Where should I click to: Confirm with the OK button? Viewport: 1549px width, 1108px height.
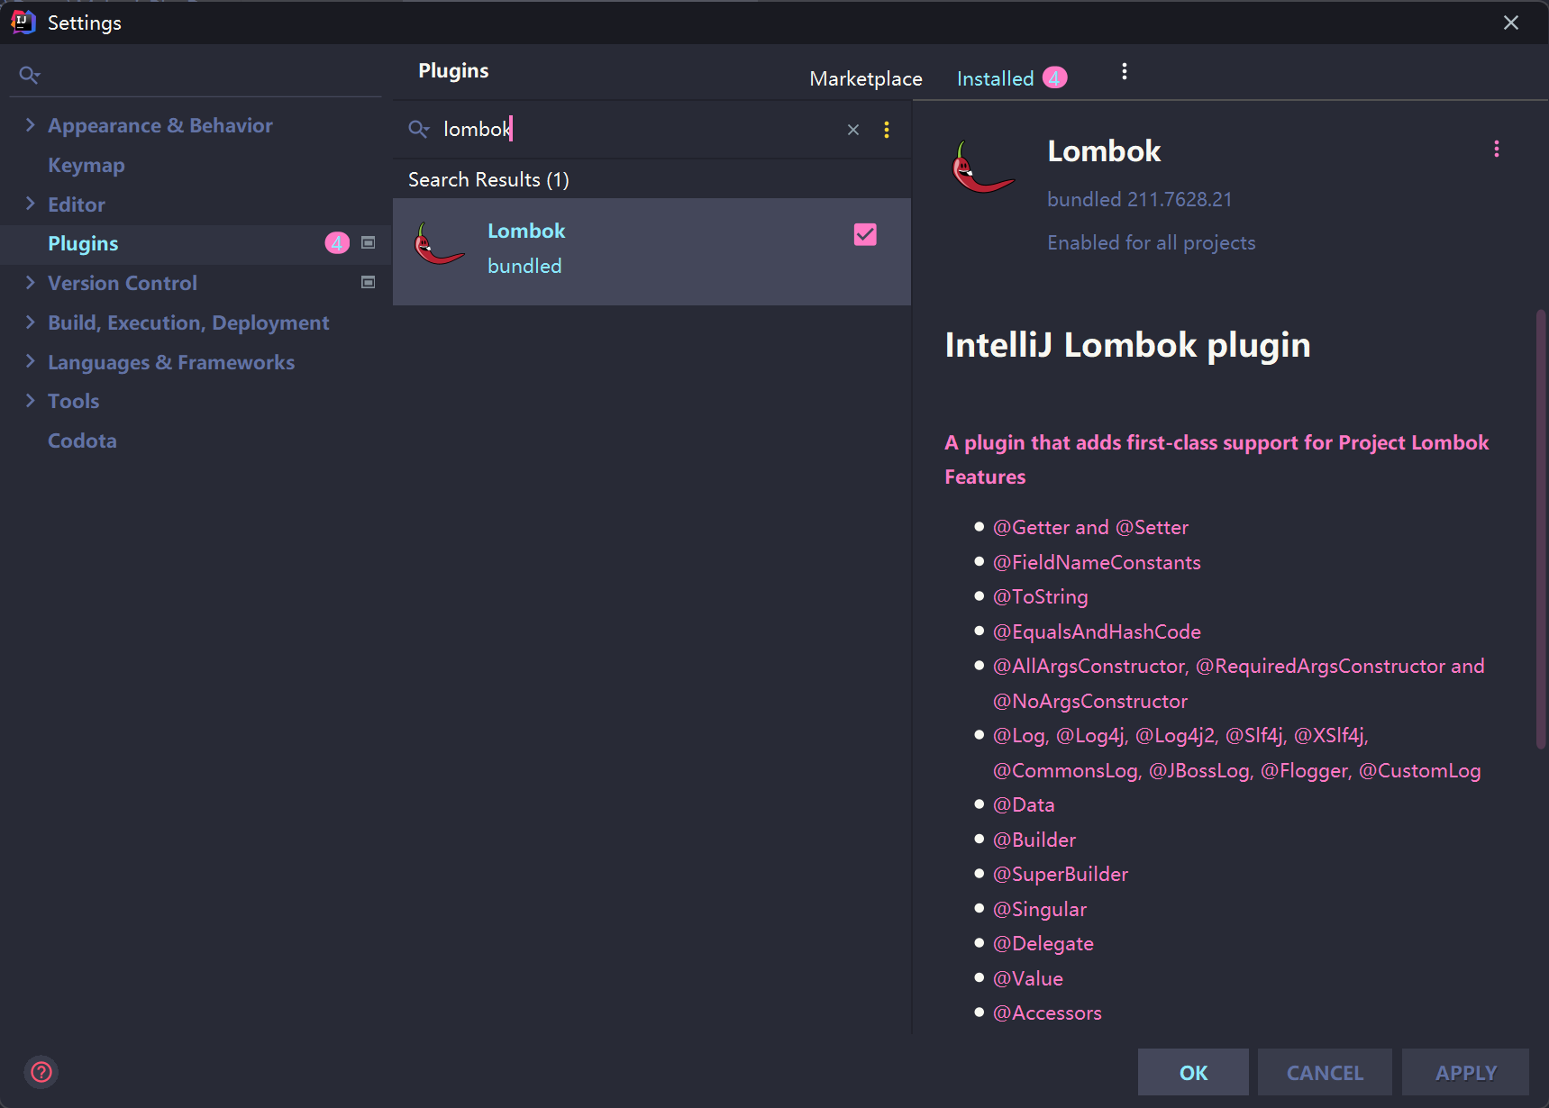(x=1193, y=1072)
